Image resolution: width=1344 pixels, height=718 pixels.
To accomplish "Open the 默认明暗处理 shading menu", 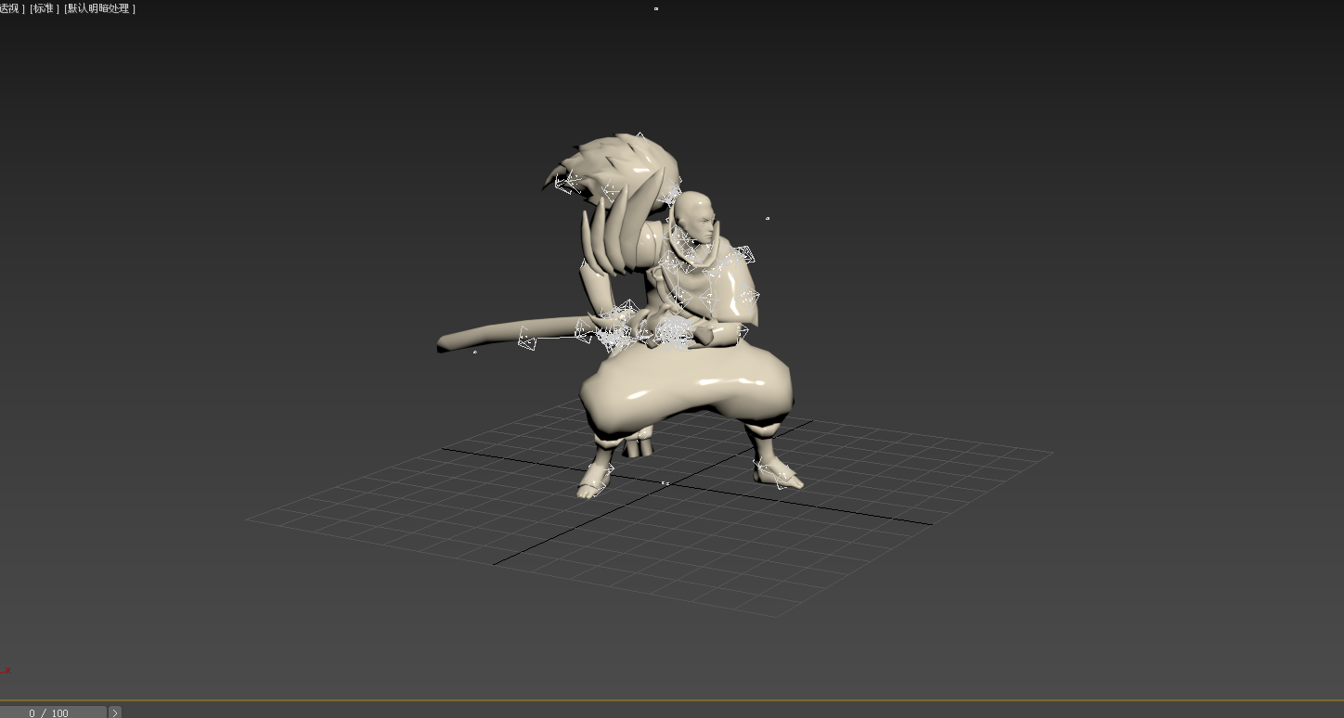I will [100, 8].
